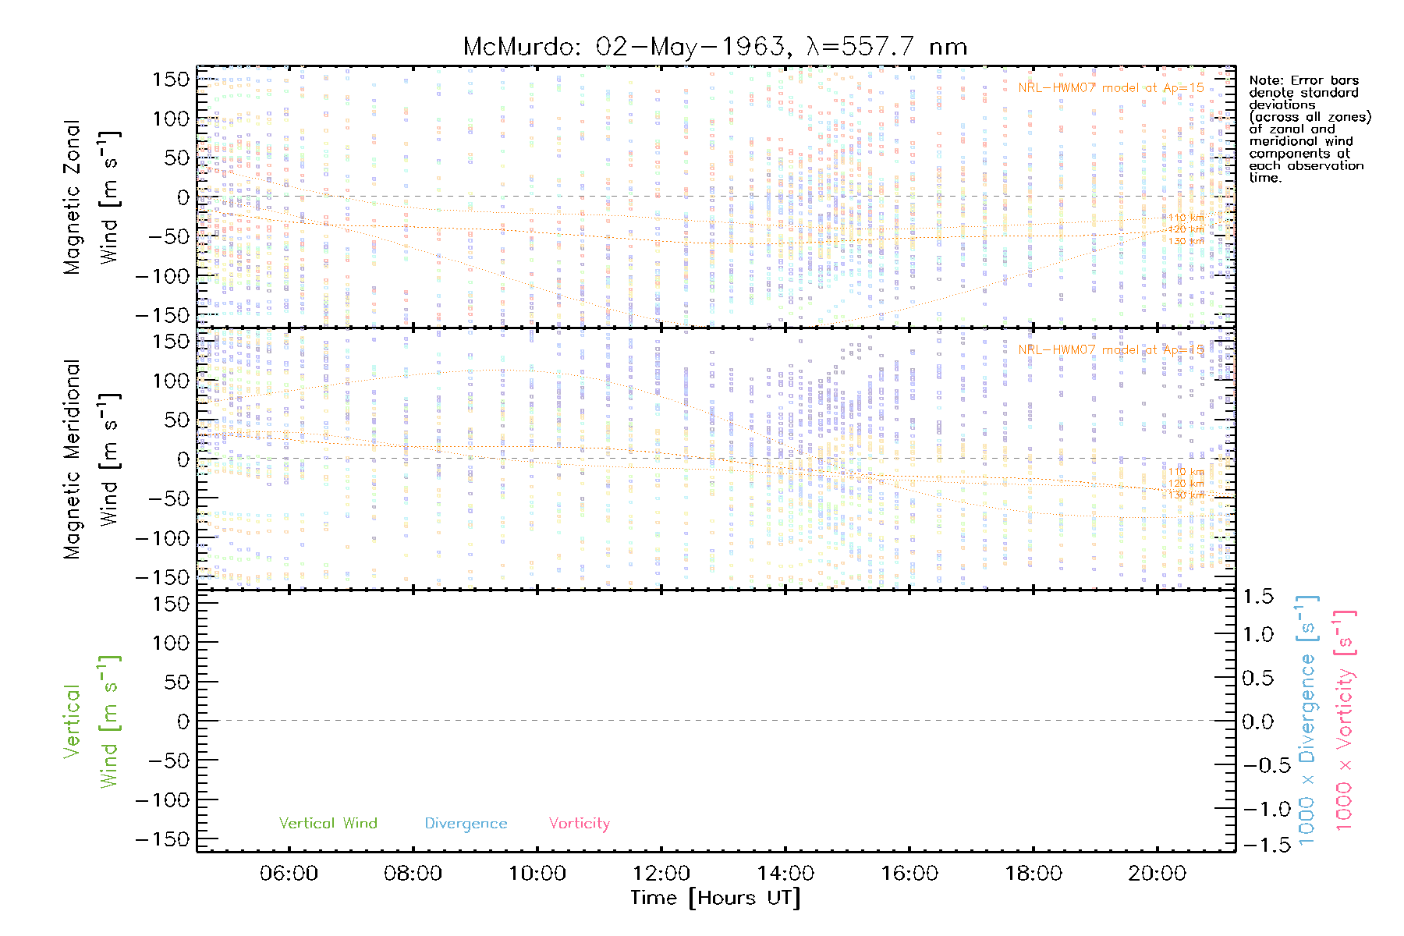Image resolution: width=1404 pixels, height=936 pixels.
Task: Click the error bars note text
Action: pos(1309,129)
